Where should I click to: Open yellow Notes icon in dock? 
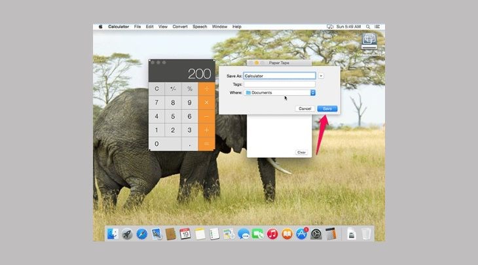pyautogui.click(x=200, y=234)
